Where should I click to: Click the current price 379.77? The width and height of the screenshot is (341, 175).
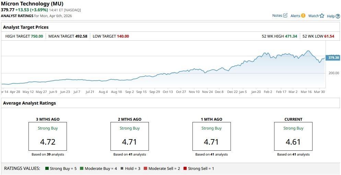click(8, 10)
